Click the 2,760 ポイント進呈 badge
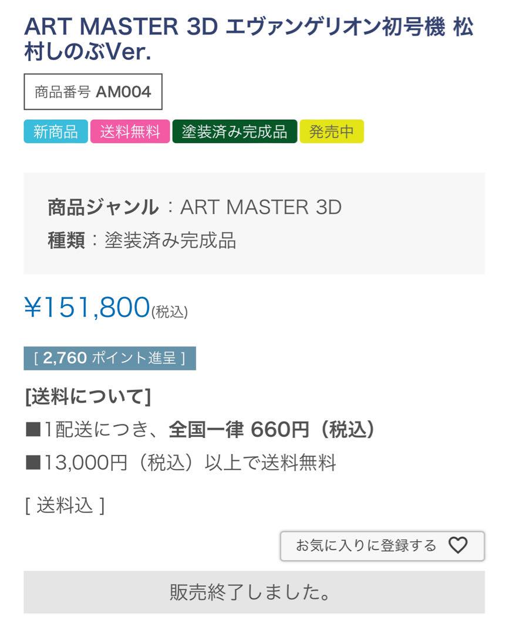The image size is (509, 634). click(x=110, y=358)
